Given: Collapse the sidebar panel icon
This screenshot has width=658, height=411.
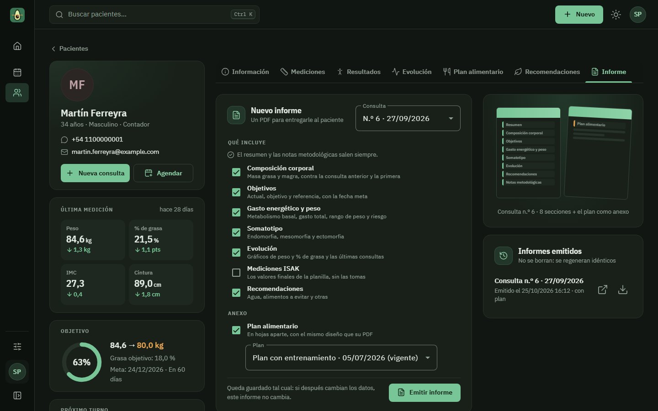Looking at the screenshot, I should (x=17, y=395).
